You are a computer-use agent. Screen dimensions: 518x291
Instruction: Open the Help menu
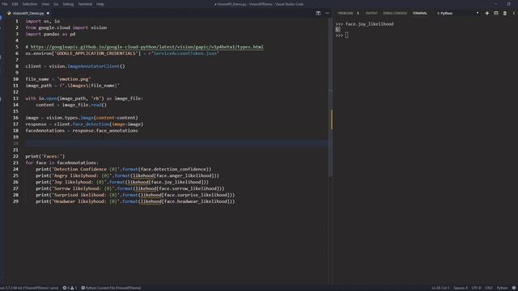[x=100, y=4]
